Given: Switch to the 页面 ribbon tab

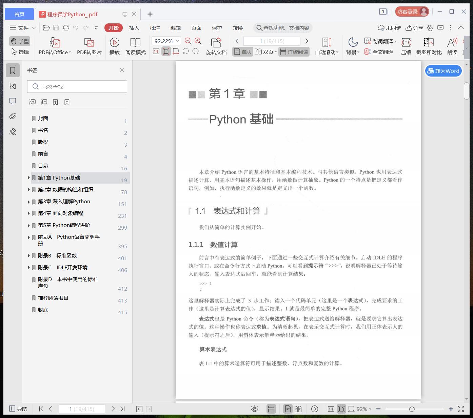Looking at the screenshot, I should pyautogui.click(x=196, y=28).
